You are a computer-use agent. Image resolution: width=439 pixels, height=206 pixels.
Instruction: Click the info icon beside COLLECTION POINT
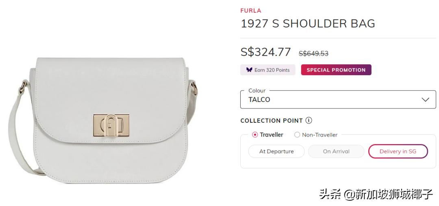[309, 121]
